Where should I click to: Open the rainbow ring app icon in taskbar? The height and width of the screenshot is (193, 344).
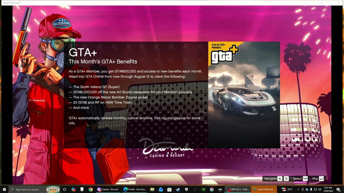click(x=212, y=190)
